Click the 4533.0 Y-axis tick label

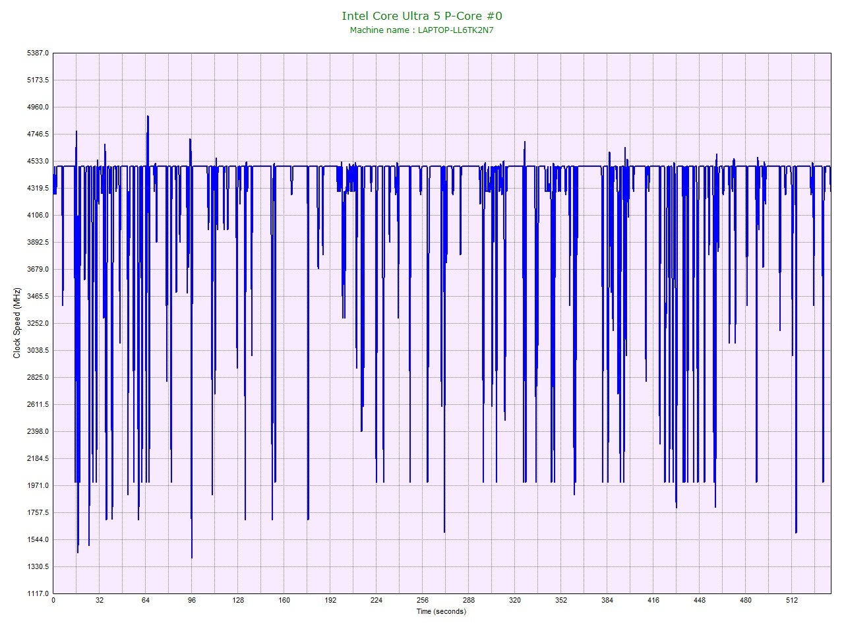click(37, 161)
